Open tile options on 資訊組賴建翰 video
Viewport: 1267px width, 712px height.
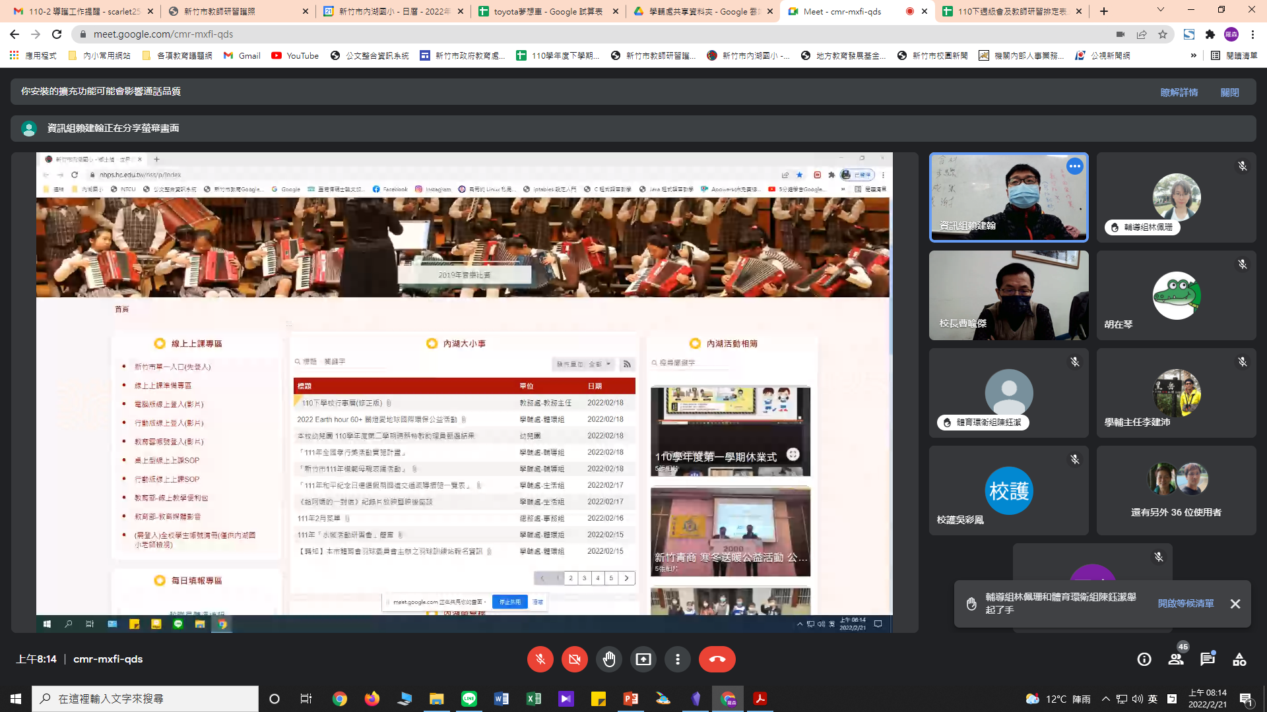pyautogui.click(x=1075, y=166)
